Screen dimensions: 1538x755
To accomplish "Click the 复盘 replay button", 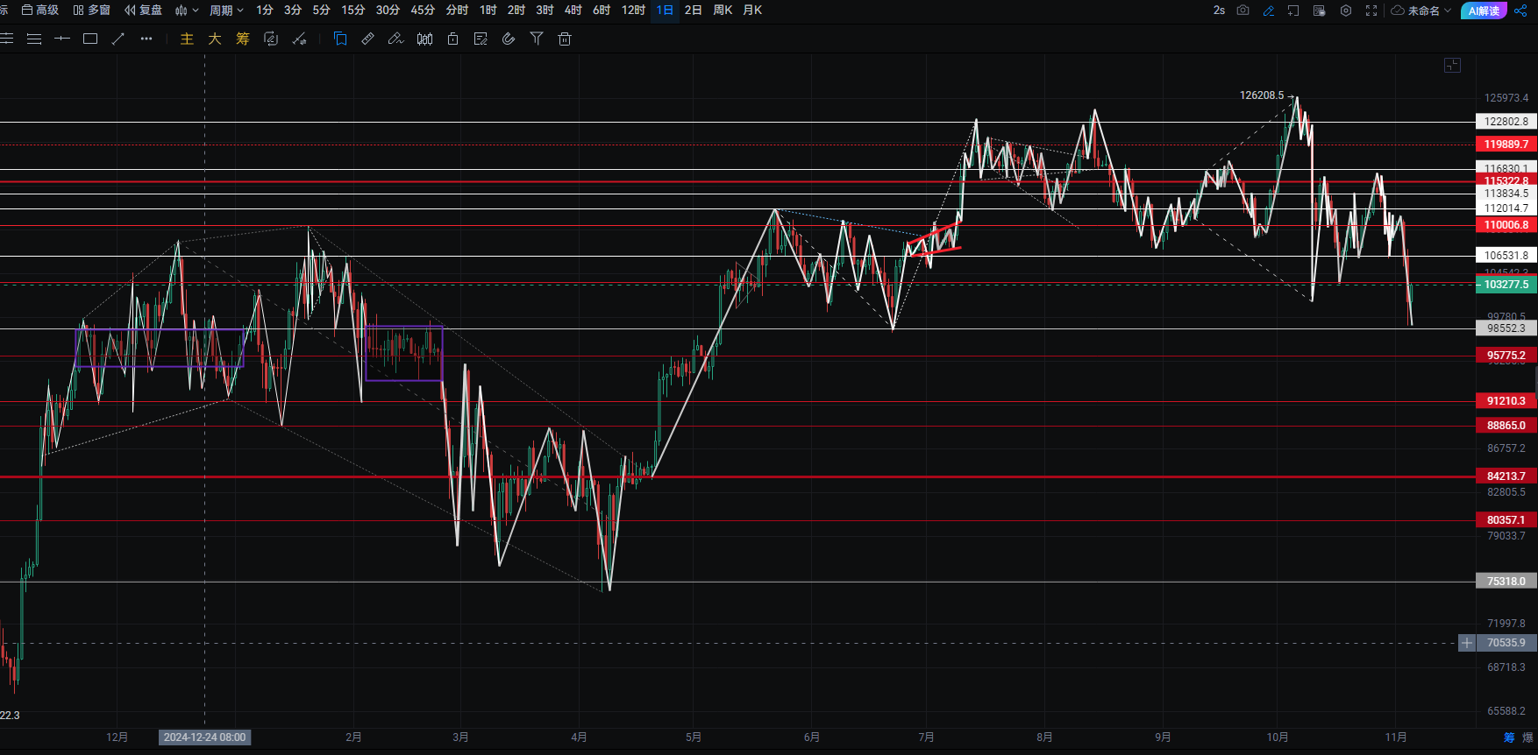I will point(144,11).
